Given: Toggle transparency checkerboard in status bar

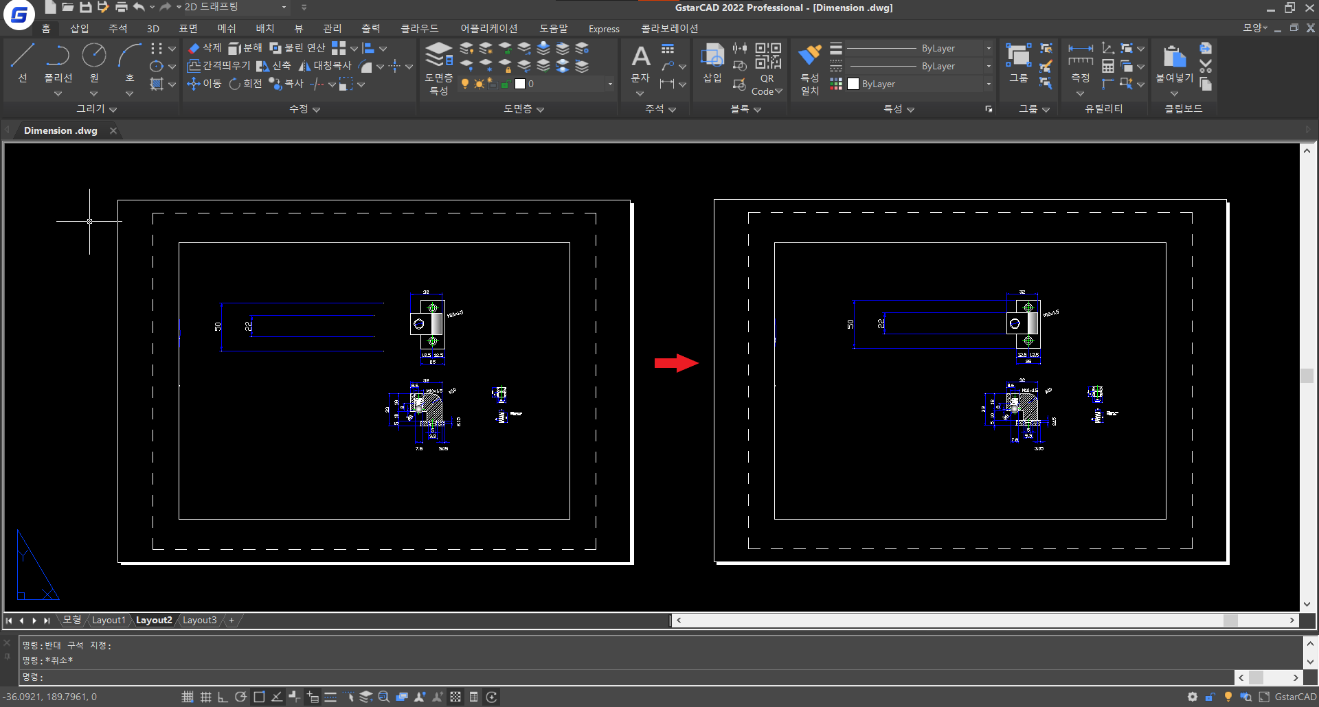Looking at the screenshot, I should 455,697.
